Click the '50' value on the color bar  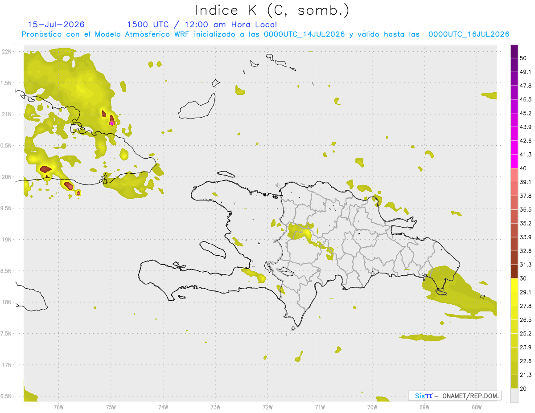[523, 58]
